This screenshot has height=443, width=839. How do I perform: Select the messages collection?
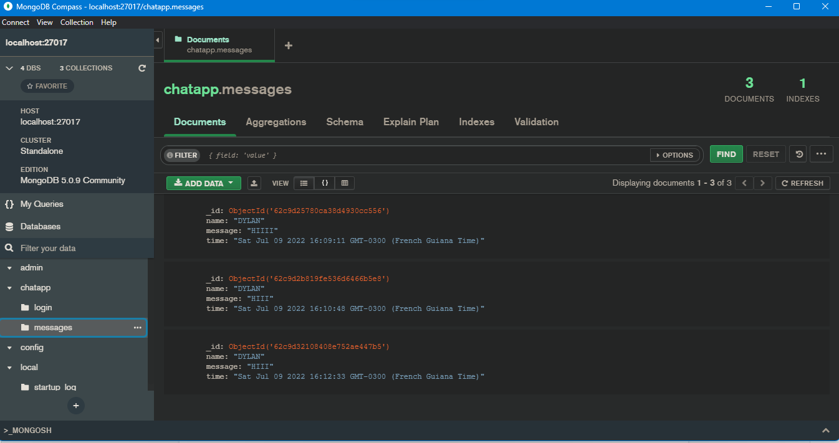[x=74, y=327]
